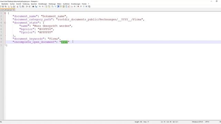Screen dimensions: 221x124
Task: Open the Bearbeiten menu
Action: tap(5, 4)
